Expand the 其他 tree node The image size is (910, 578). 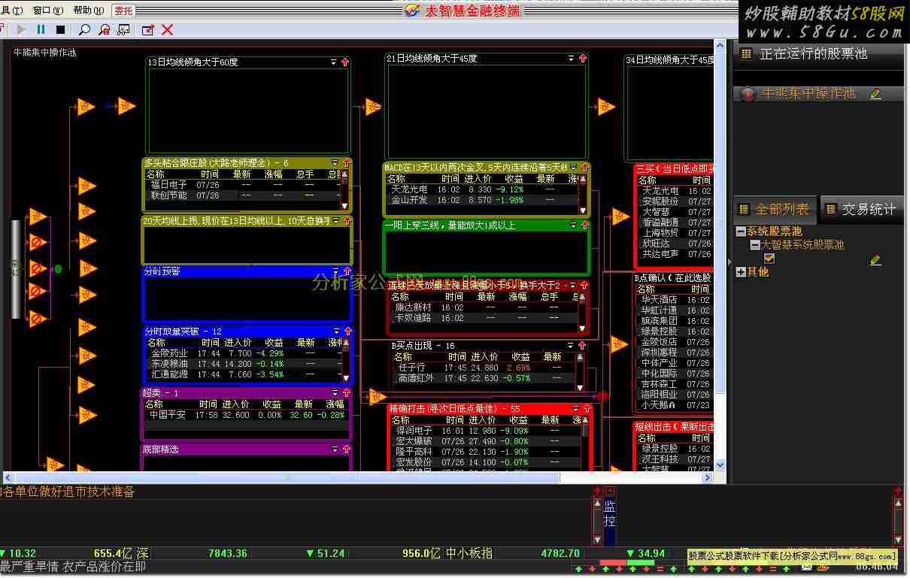click(741, 272)
